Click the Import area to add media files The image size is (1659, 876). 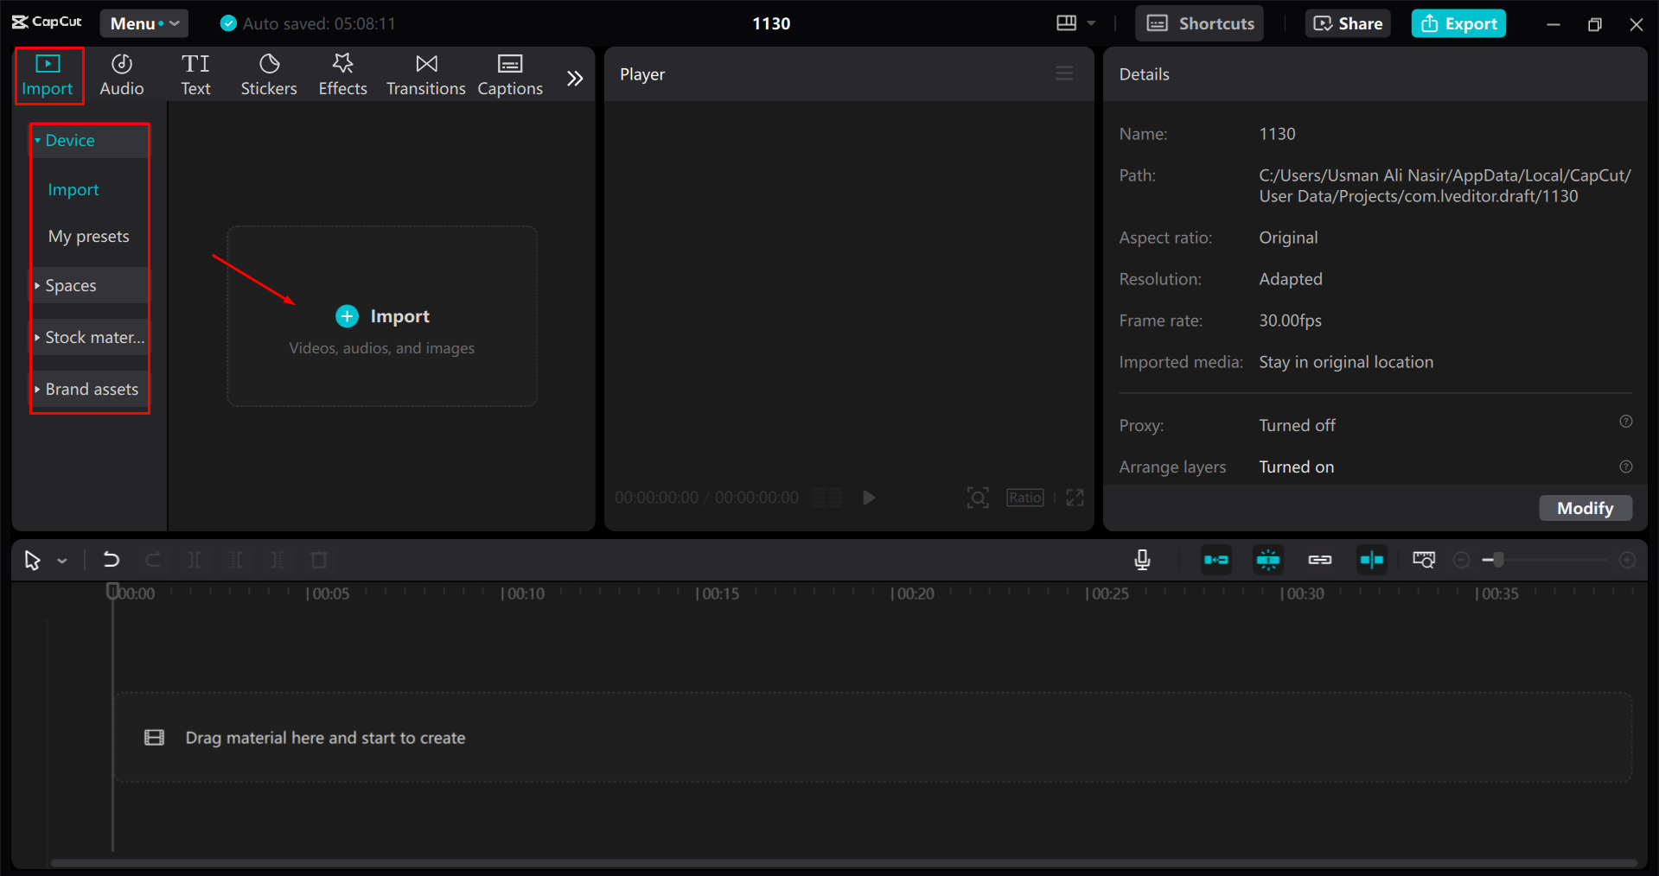(x=381, y=316)
